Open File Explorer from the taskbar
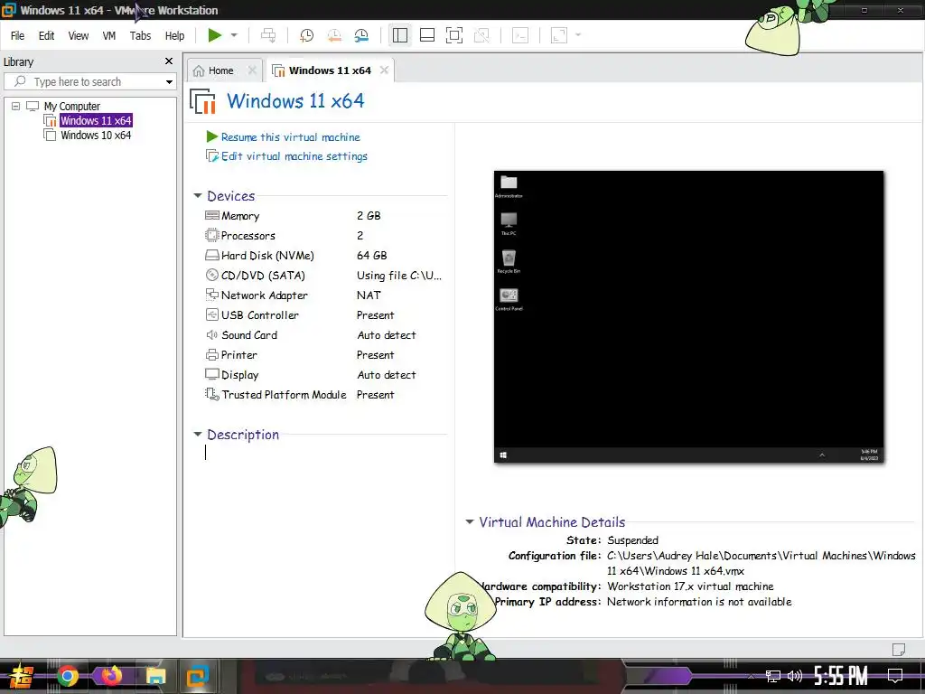The width and height of the screenshot is (925, 694). coord(155,676)
